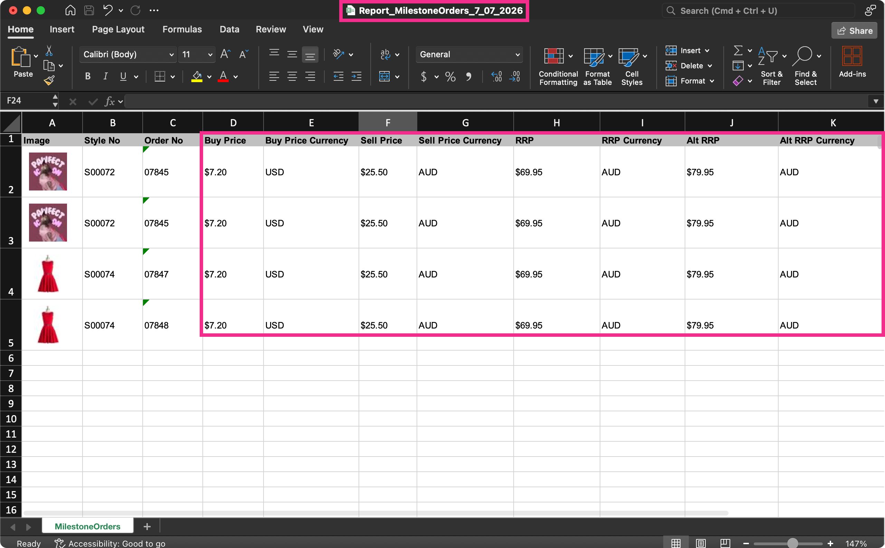Viewport: 885px width, 548px height.
Task: Apply currency dollar format
Action: (423, 77)
